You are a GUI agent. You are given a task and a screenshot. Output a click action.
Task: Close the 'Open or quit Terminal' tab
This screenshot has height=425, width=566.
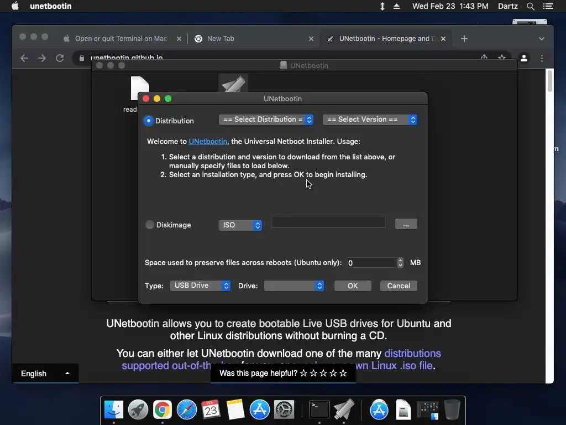pyautogui.click(x=179, y=39)
